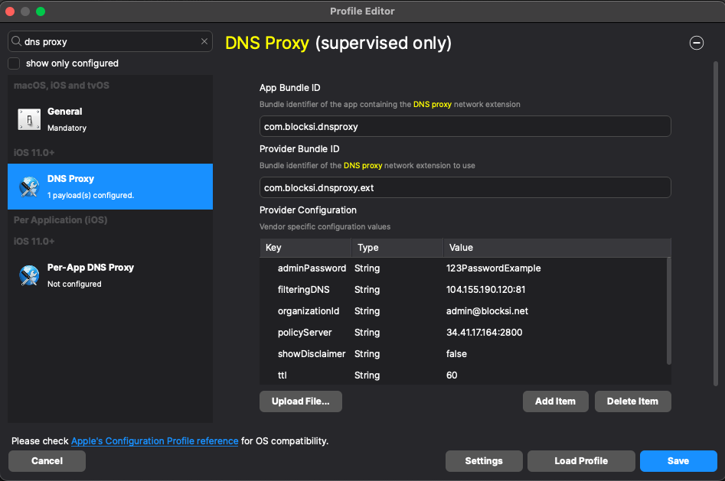Click the General payload switch icon

coord(29,119)
